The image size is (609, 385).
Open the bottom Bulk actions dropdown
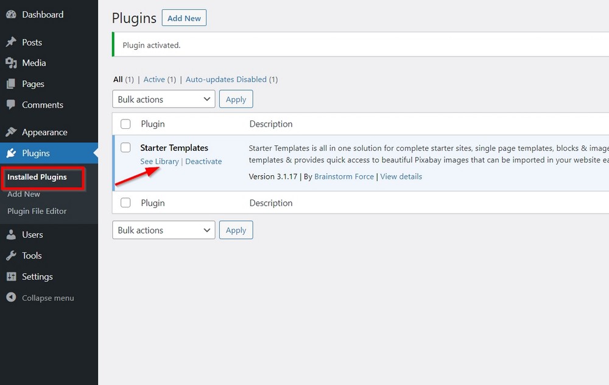point(163,230)
